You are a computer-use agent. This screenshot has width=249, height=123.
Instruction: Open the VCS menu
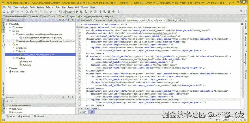[77, 7]
